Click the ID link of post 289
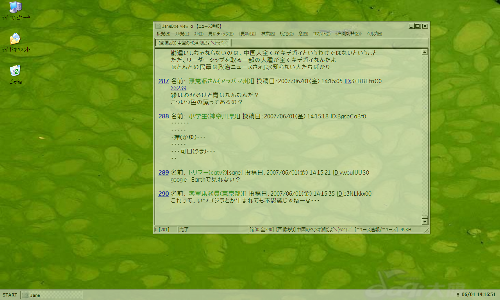 coord(336,172)
